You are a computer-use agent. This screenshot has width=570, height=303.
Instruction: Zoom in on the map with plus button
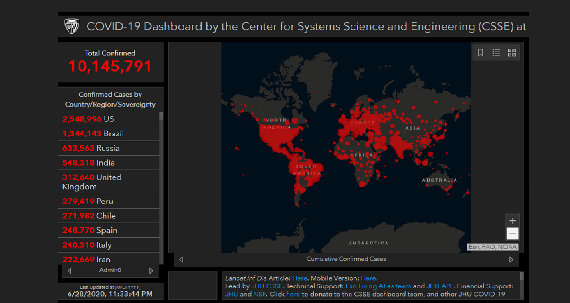(512, 221)
